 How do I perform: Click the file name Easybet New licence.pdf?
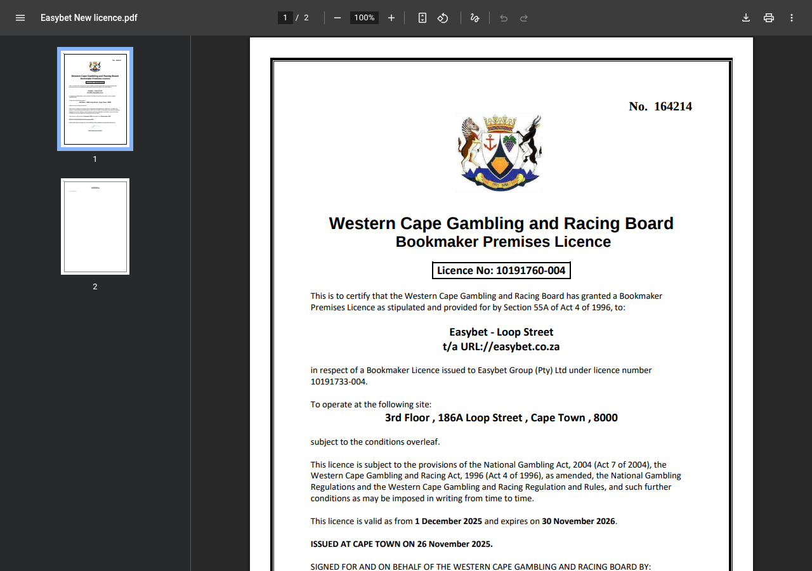89,18
